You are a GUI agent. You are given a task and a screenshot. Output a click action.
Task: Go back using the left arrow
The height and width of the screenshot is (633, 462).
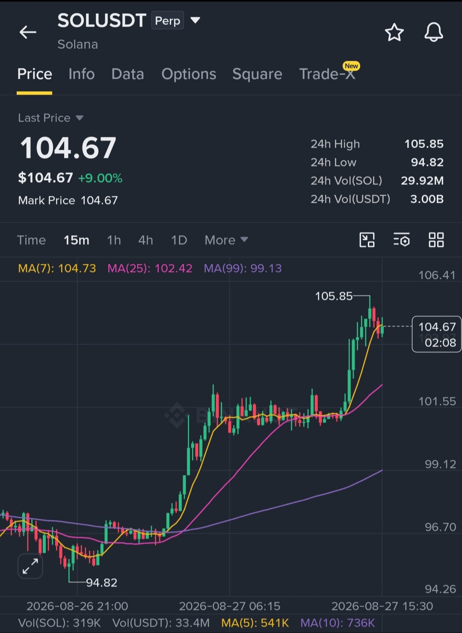coord(28,32)
